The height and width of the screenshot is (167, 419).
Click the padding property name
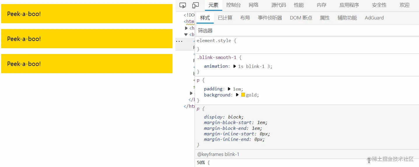click(214, 89)
